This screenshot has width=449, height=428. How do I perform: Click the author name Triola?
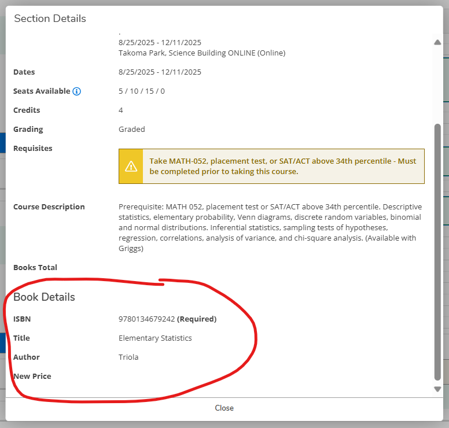click(x=128, y=357)
